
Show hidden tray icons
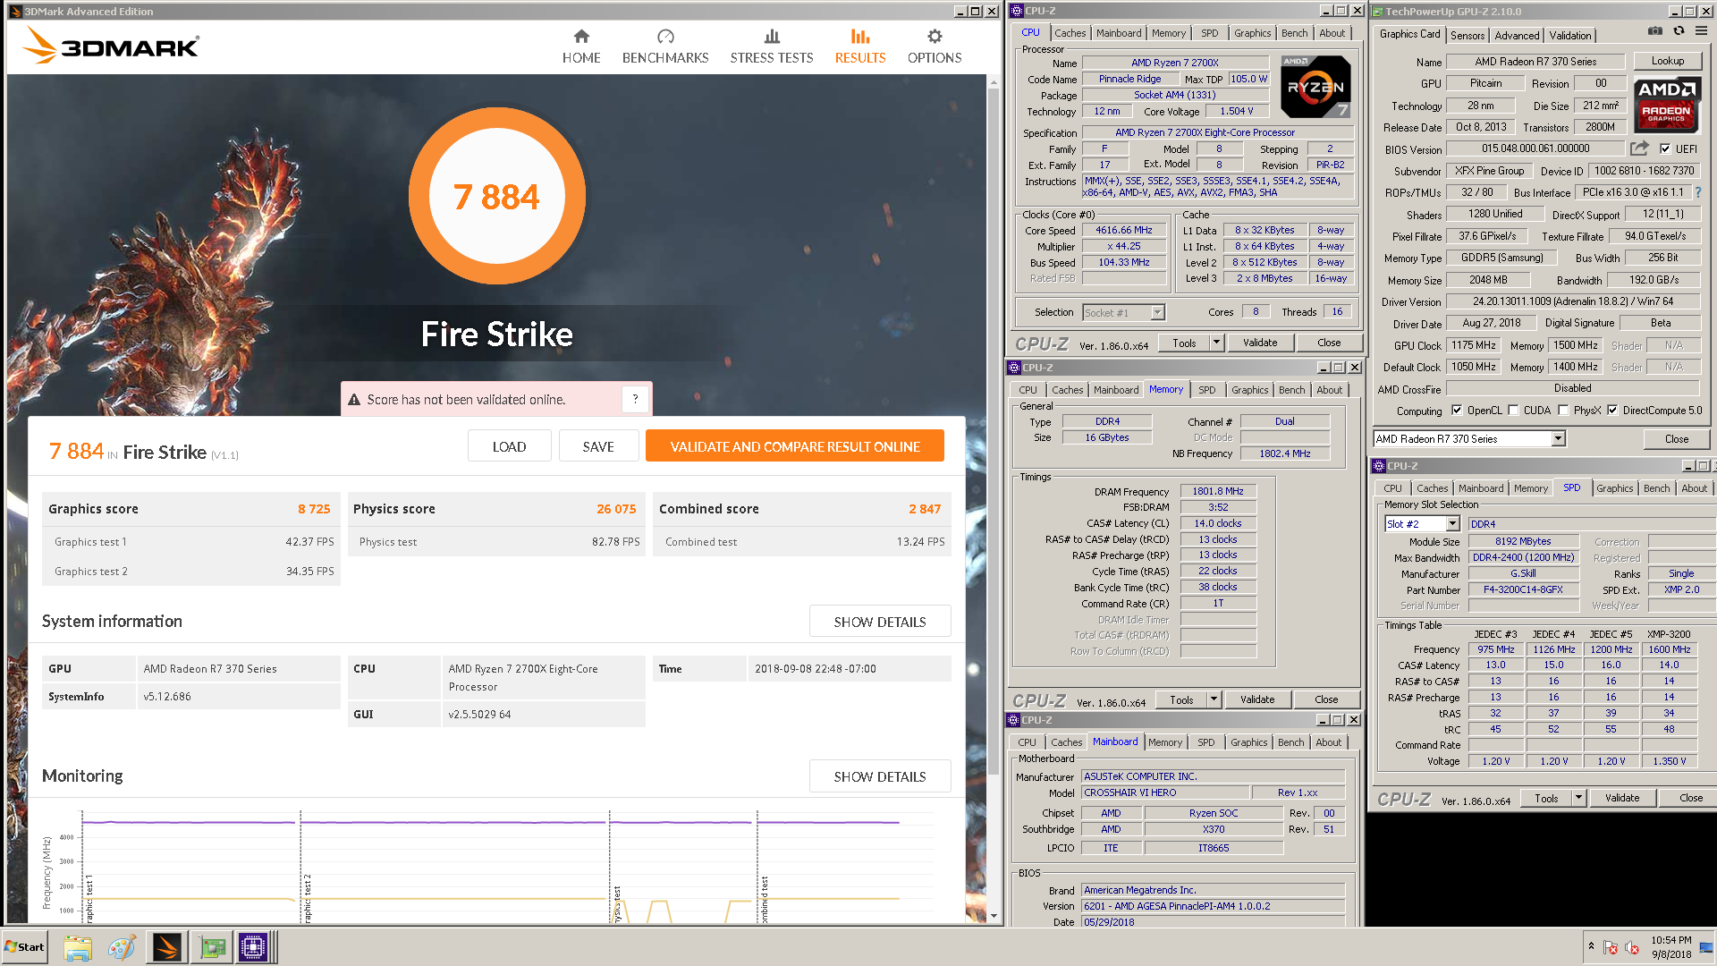[1591, 946]
